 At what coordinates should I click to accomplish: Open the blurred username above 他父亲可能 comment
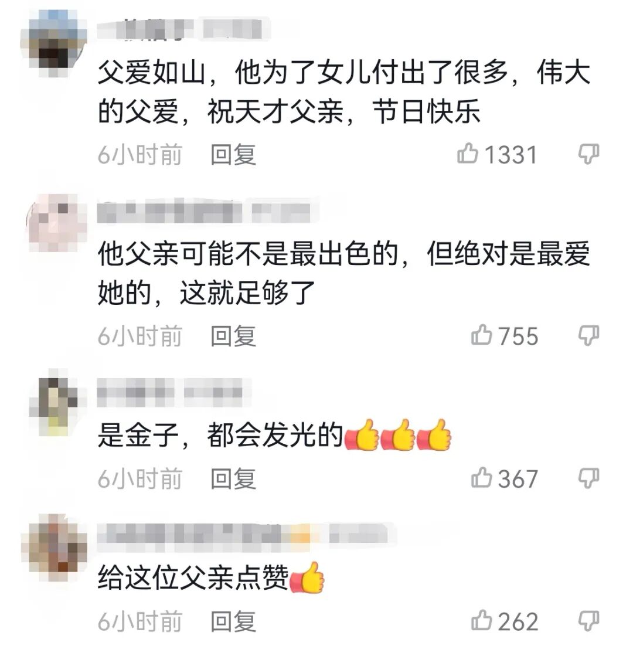pyautogui.click(x=204, y=212)
